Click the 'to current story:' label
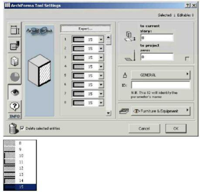200x192 pixels. [x=150, y=28]
